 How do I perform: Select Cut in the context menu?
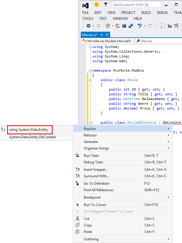[123, 219]
